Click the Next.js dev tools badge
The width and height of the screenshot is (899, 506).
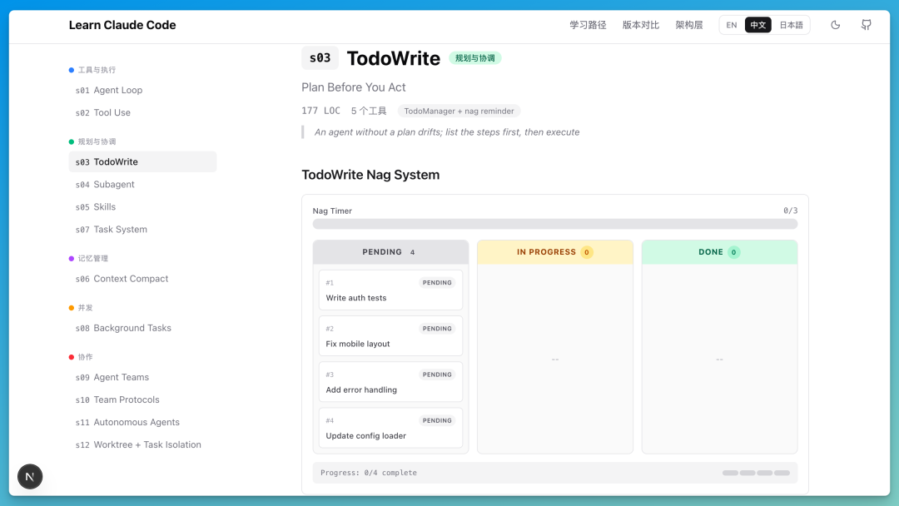click(31, 476)
